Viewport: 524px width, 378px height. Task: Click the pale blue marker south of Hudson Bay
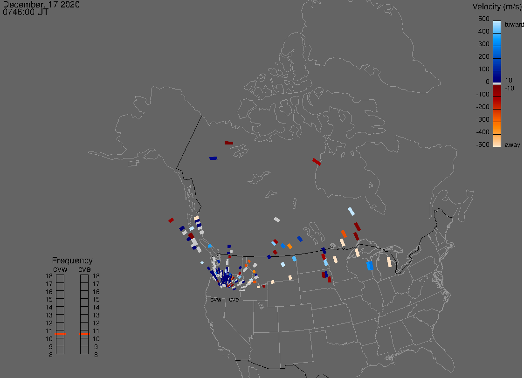[351, 211]
